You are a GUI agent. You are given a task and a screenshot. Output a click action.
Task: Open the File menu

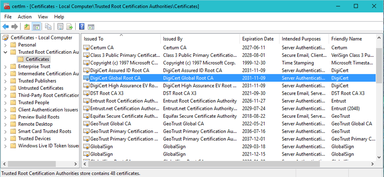[8, 17]
